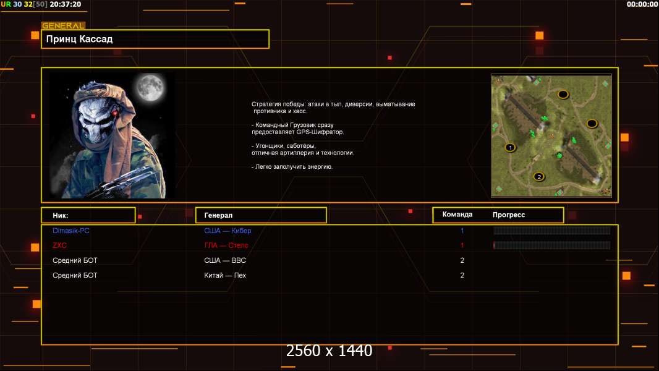Screen dimensions: 659x371
Task: Select the topmost empty black start slot on minimap
Action: (x=563, y=94)
